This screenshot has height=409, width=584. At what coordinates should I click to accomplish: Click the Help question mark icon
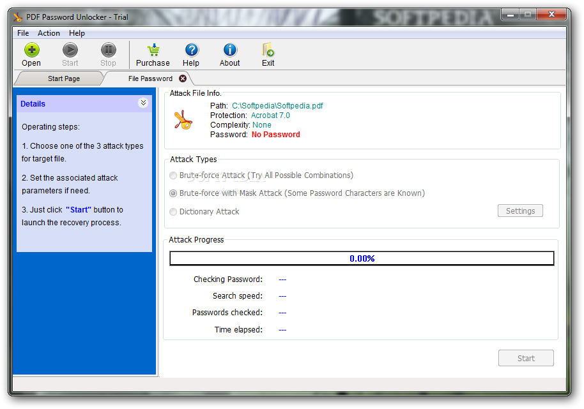(192, 50)
